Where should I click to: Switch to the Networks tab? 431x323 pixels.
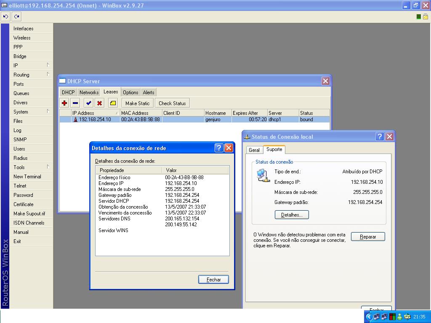[89, 93]
